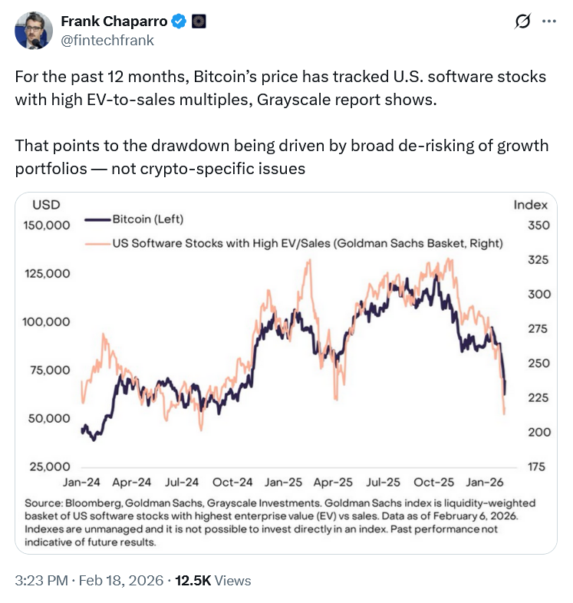
Task: Click the "Bitcoin (Left)" legend label
Action: click(x=148, y=219)
